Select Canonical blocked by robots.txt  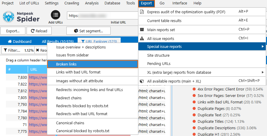click(92, 131)
